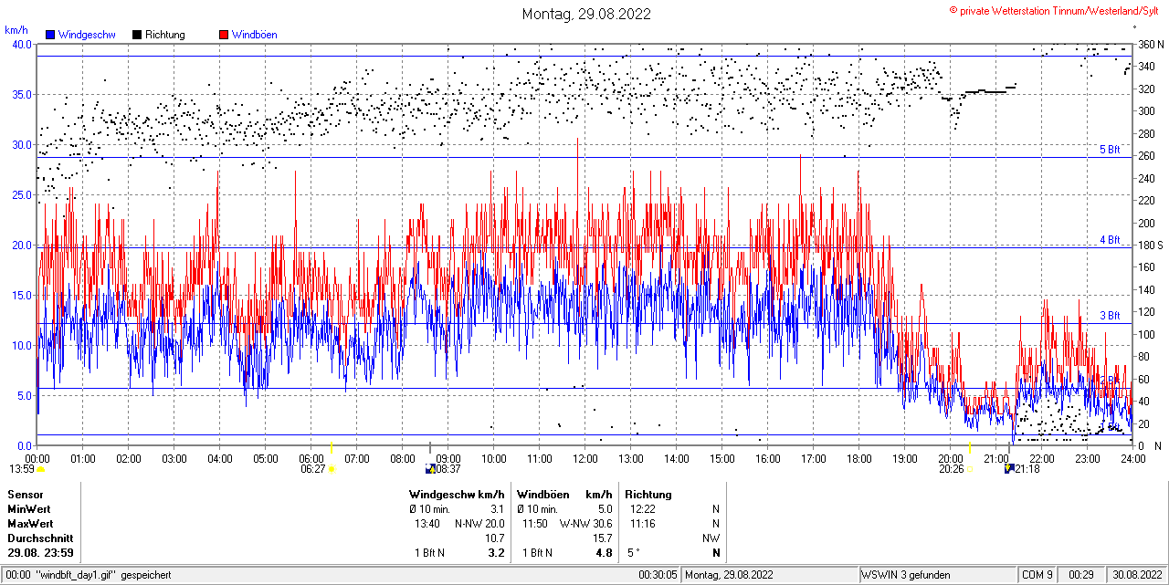1169x585 pixels.
Task: Click the 'km/h' axis unit label at top left
Action: pos(16,29)
